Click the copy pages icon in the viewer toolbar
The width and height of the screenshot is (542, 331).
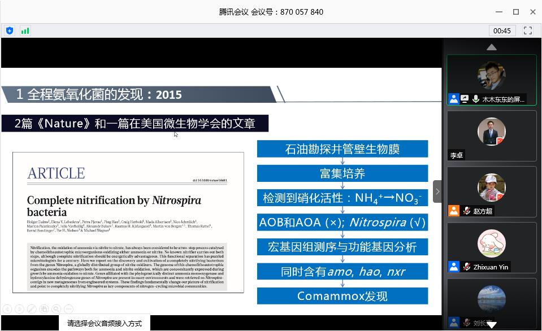coord(44,308)
